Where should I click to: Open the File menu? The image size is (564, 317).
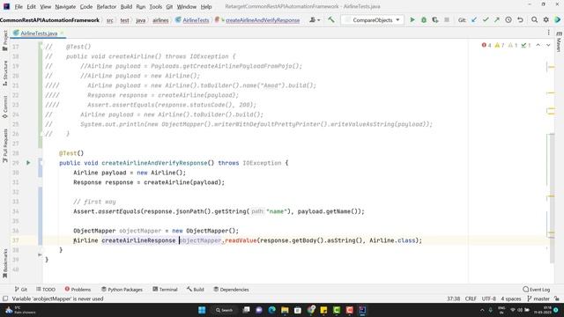19,6
